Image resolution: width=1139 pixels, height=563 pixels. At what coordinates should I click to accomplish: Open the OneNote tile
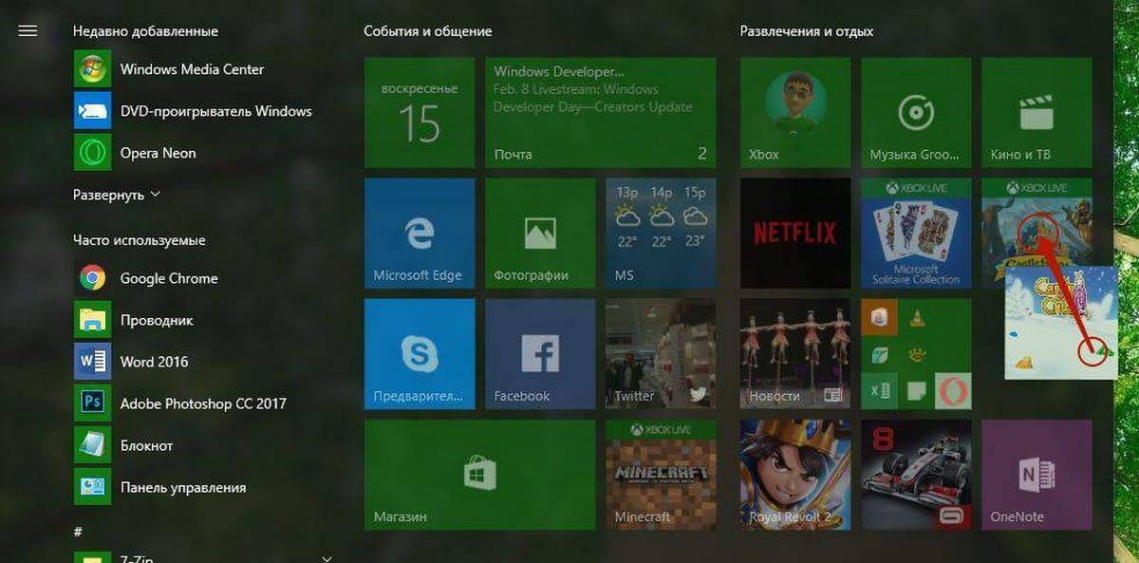(x=1036, y=475)
